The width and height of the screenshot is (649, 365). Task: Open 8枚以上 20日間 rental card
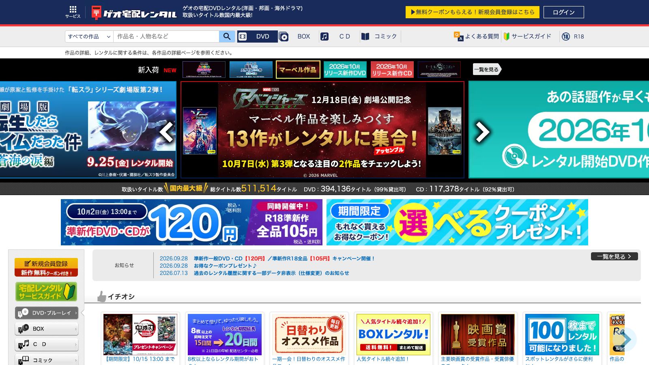pyautogui.click(x=225, y=335)
